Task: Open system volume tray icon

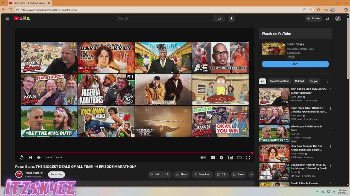Action: 333,192
